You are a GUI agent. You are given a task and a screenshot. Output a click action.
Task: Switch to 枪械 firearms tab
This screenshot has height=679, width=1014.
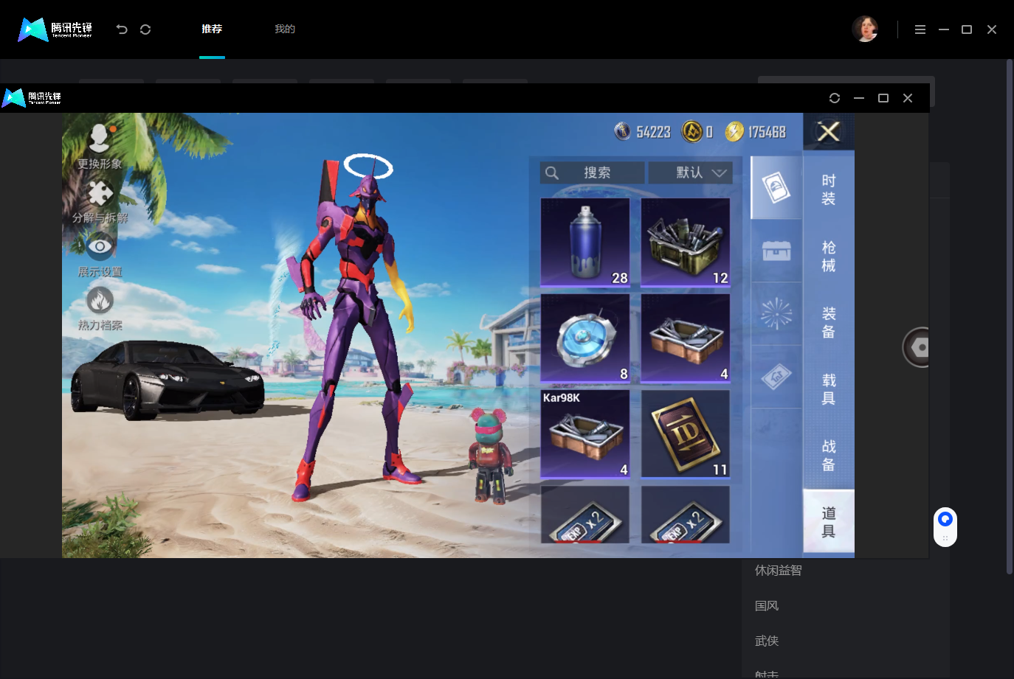(x=829, y=256)
